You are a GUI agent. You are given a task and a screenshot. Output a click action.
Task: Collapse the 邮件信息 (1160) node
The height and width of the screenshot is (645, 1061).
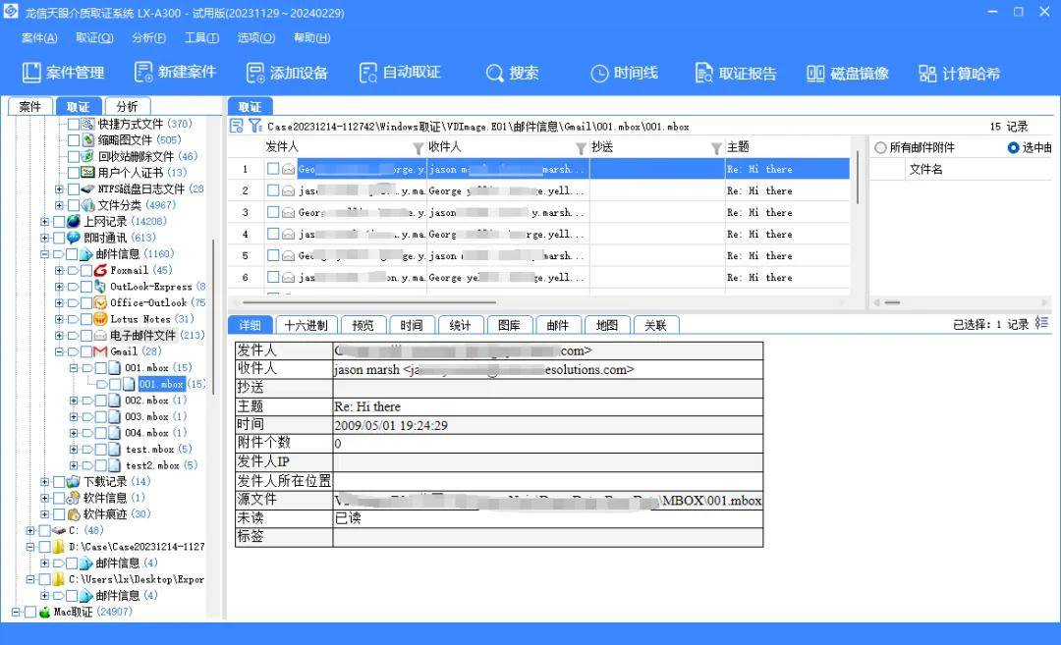[x=44, y=254]
